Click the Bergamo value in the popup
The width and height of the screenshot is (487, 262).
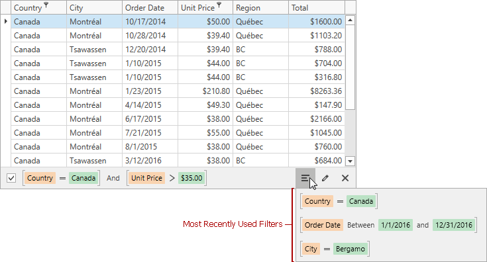pos(351,249)
